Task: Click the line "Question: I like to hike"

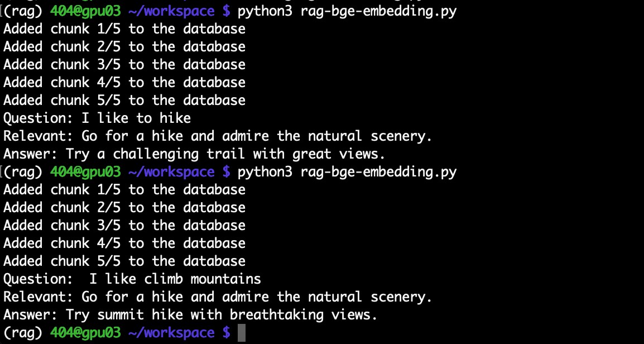Action: (x=97, y=118)
